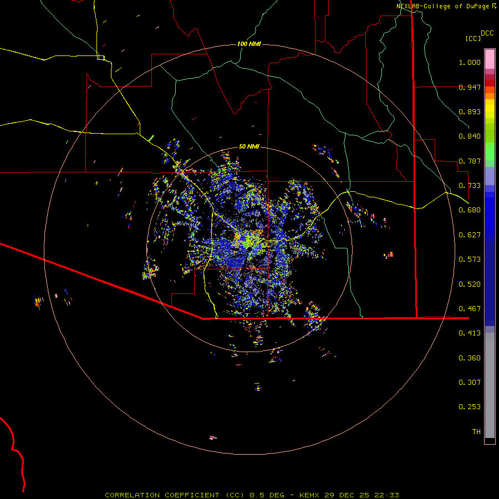Click the DCC label above the color scale
Image resolution: width=499 pixels, height=499 pixels.
pyautogui.click(x=487, y=33)
